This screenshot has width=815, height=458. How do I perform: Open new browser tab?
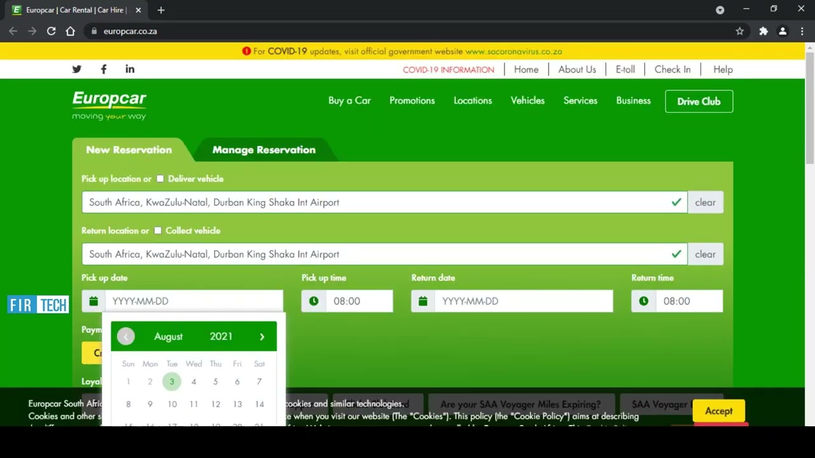(161, 10)
